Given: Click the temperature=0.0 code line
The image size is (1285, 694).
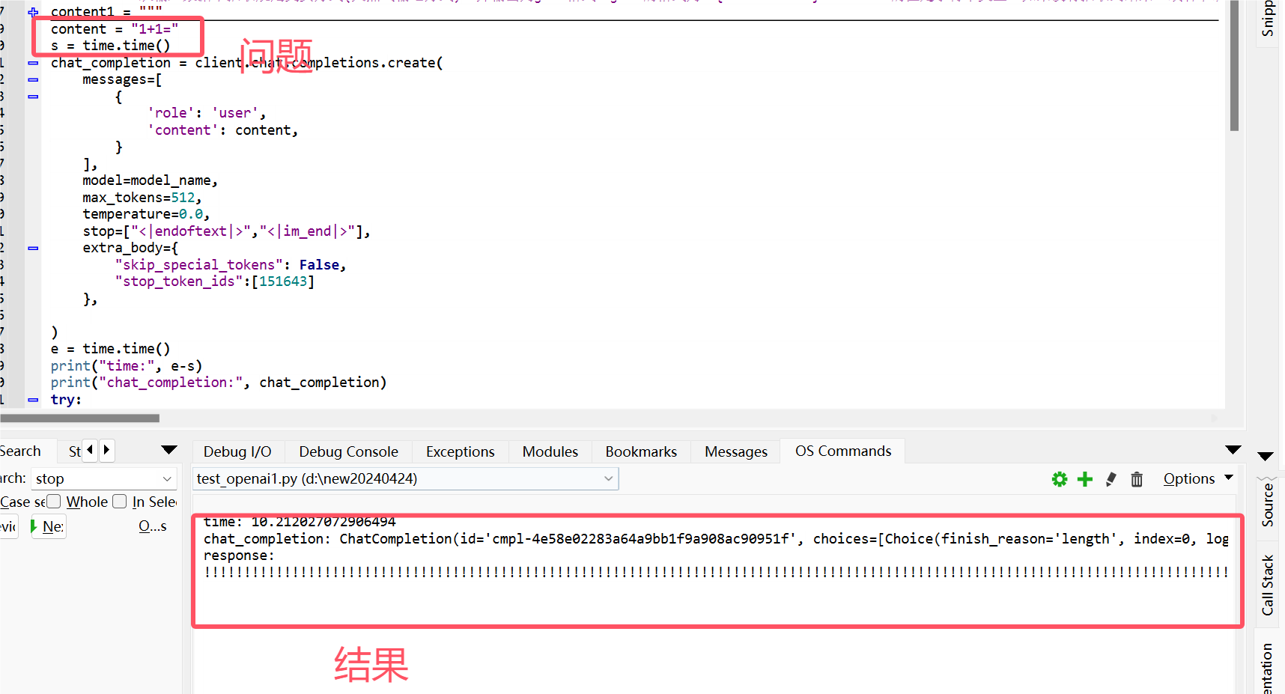Looking at the screenshot, I should (146, 214).
